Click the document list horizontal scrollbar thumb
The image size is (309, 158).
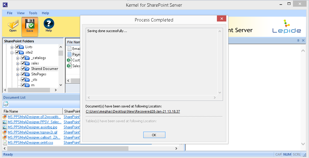point(68,148)
